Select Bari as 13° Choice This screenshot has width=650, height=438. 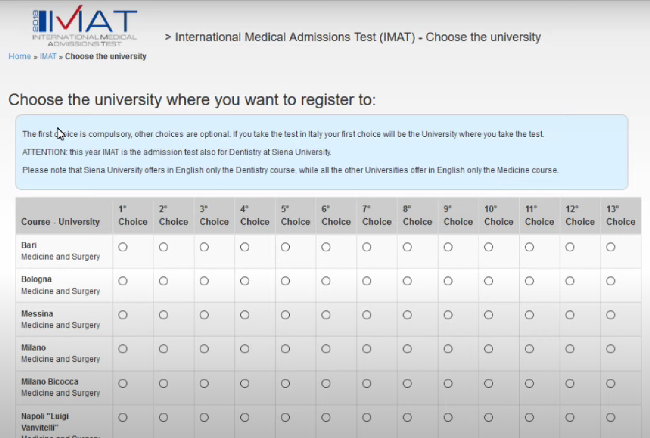point(610,247)
